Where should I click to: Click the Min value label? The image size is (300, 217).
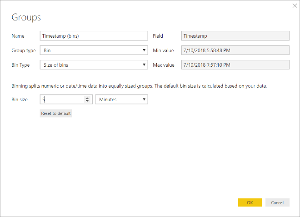click(x=164, y=50)
